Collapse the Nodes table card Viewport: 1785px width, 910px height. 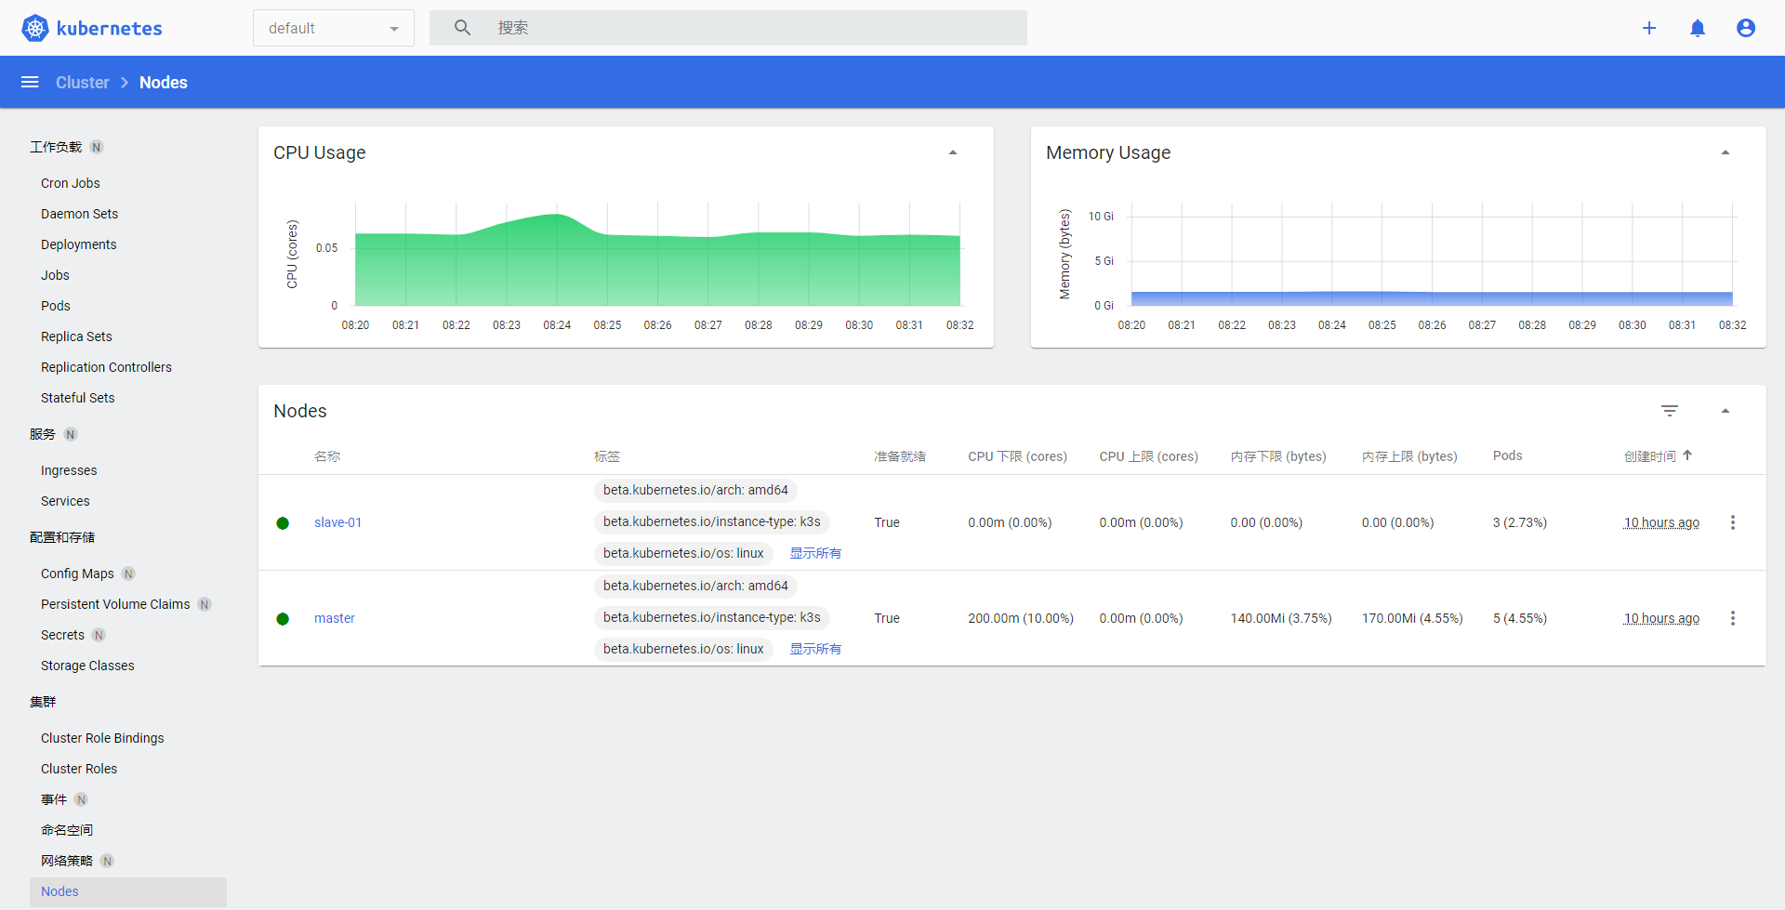[x=1725, y=411]
